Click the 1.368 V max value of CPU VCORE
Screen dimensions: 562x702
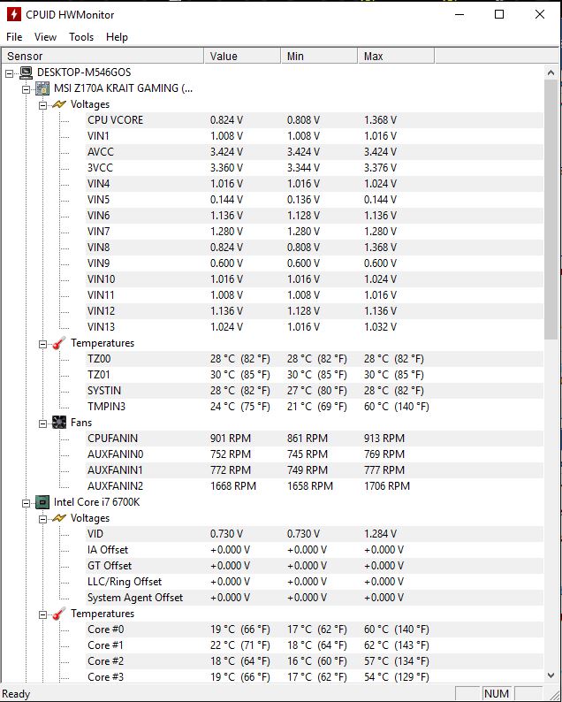point(380,120)
